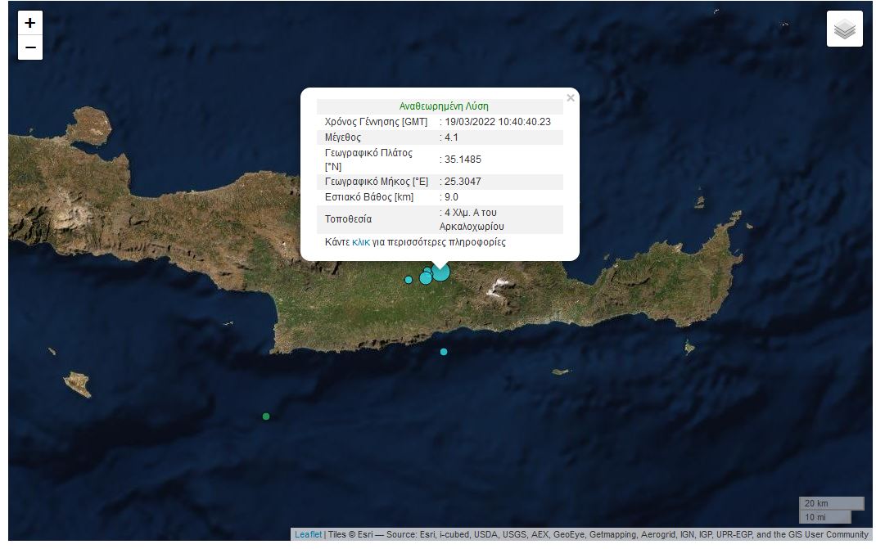The image size is (876, 549).
Task: Close the earthquake info popup
Action: [571, 98]
